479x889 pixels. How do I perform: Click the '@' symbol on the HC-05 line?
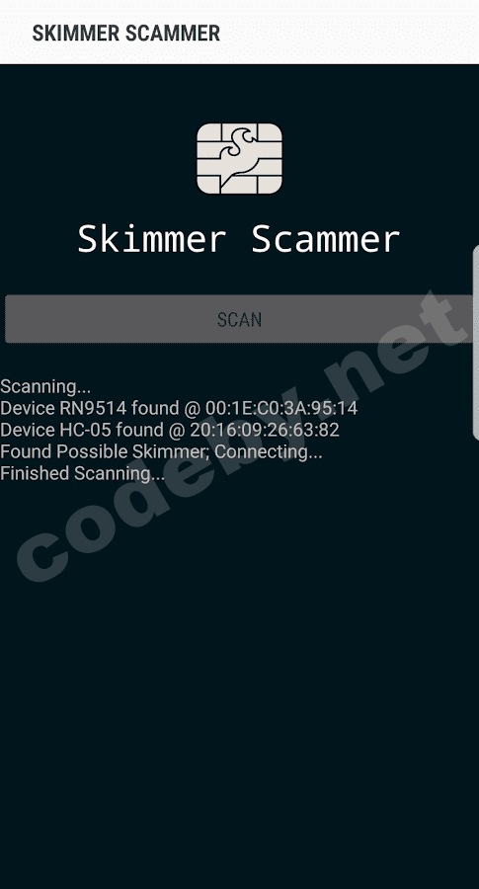click(177, 431)
